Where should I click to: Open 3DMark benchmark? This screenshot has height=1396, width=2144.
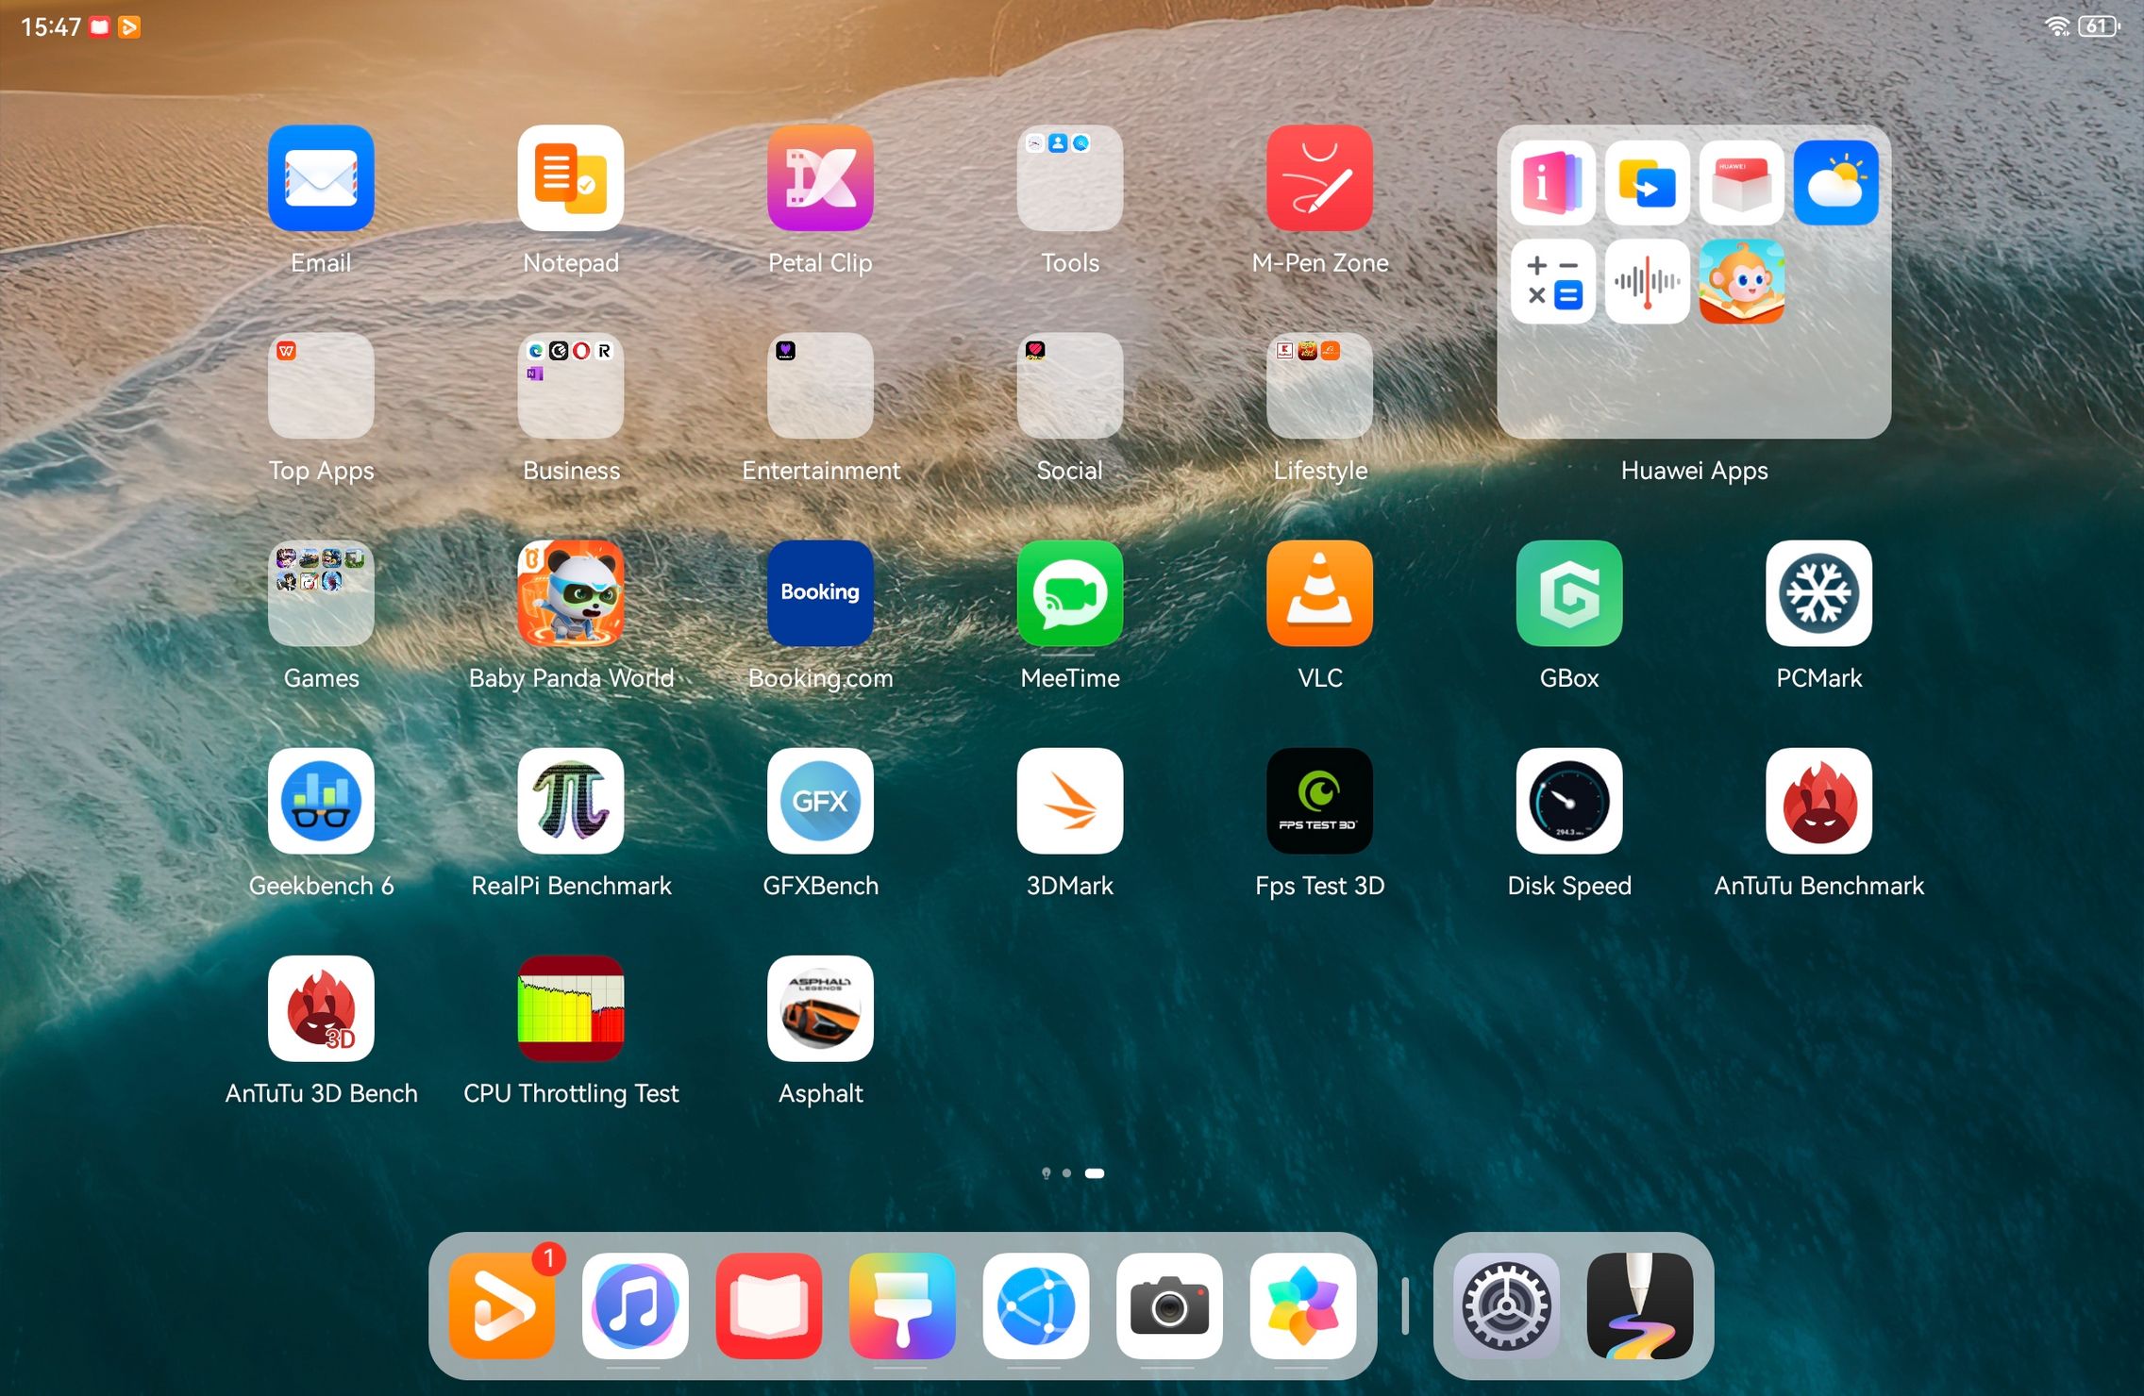[x=1070, y=801]
